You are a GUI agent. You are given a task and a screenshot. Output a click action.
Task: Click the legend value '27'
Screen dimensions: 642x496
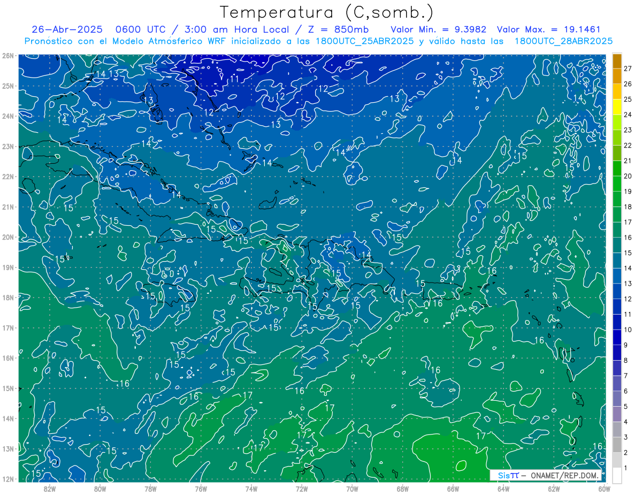(x=628, y=68)
